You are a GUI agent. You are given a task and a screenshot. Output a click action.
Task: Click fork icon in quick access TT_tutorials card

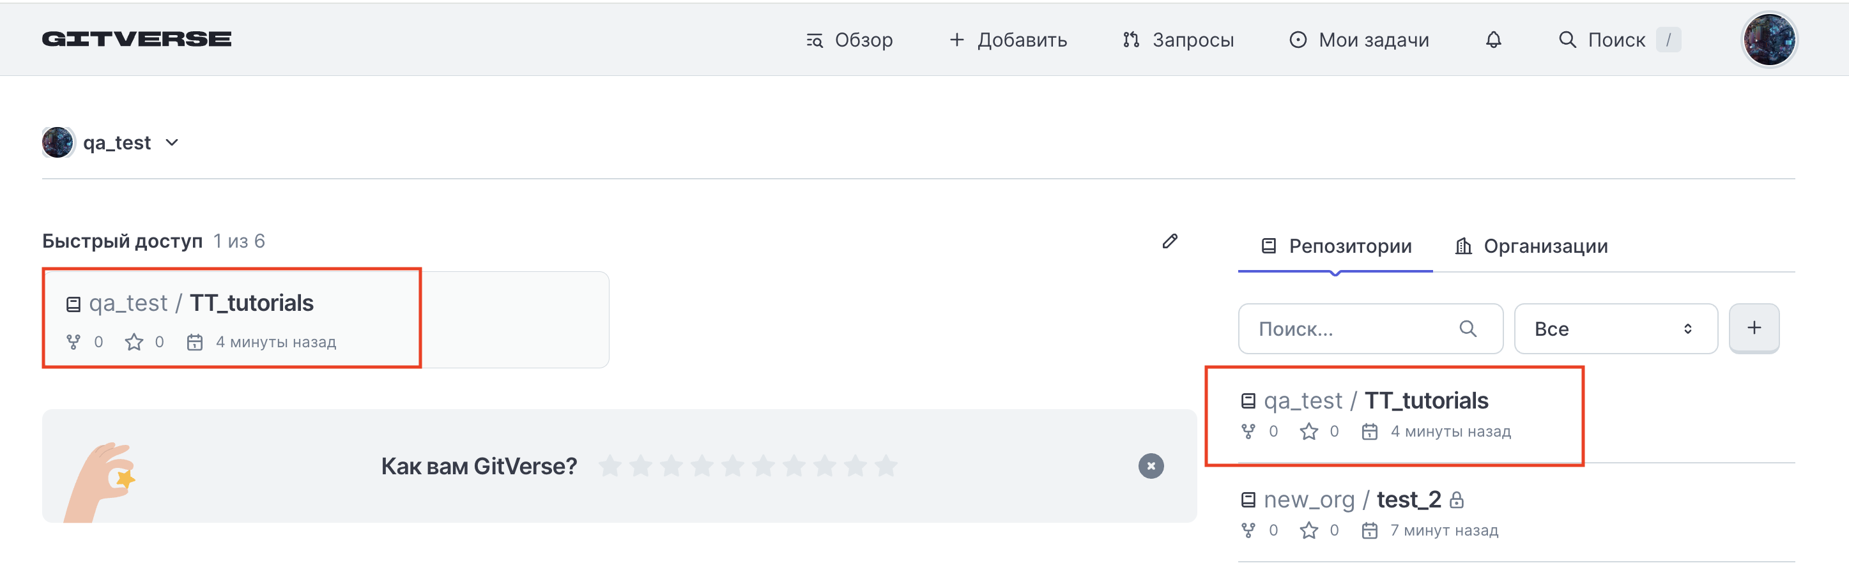tap(72, 342)
